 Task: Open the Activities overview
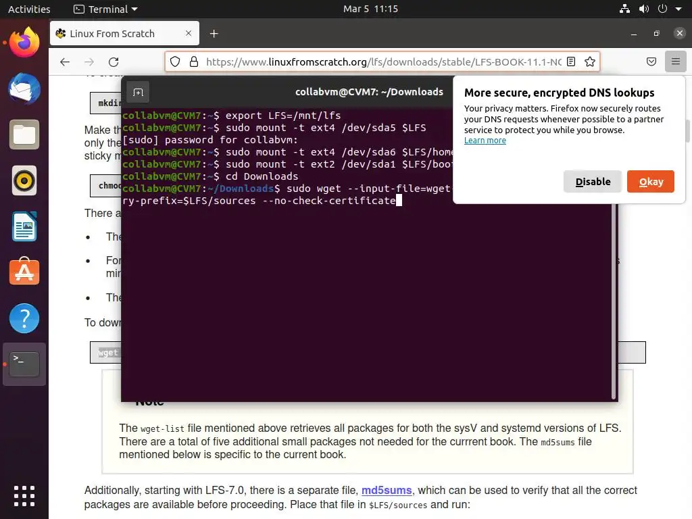pyautogui.click(x=29, y=9)
